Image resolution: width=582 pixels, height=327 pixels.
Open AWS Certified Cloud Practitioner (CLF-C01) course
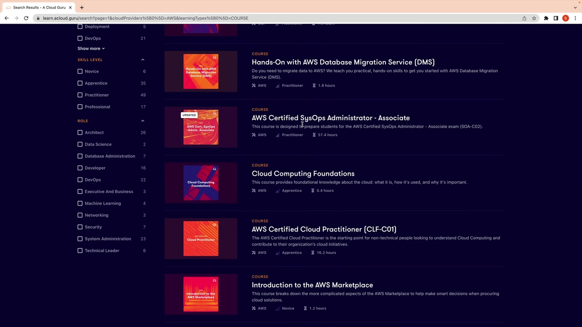pos(324,229)
